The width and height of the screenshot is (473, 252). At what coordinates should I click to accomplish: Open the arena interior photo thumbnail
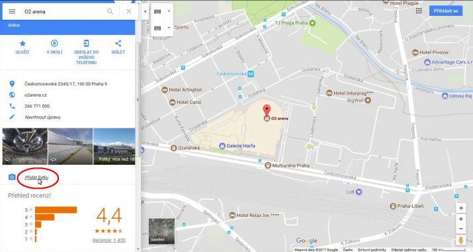coord(25,146)
